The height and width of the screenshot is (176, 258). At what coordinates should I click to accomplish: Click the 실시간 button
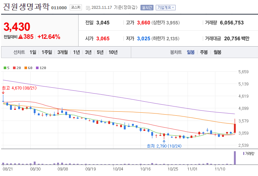click(147, 7)
